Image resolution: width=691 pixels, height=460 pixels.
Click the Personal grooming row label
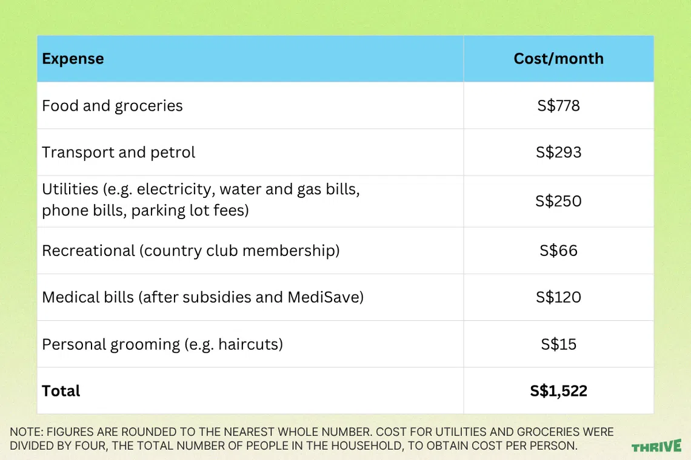[x=162, y=344]
